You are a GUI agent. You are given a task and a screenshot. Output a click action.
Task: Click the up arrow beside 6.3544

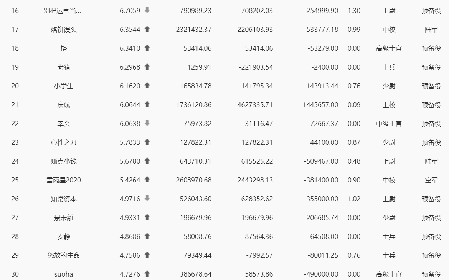click(147, 29)
